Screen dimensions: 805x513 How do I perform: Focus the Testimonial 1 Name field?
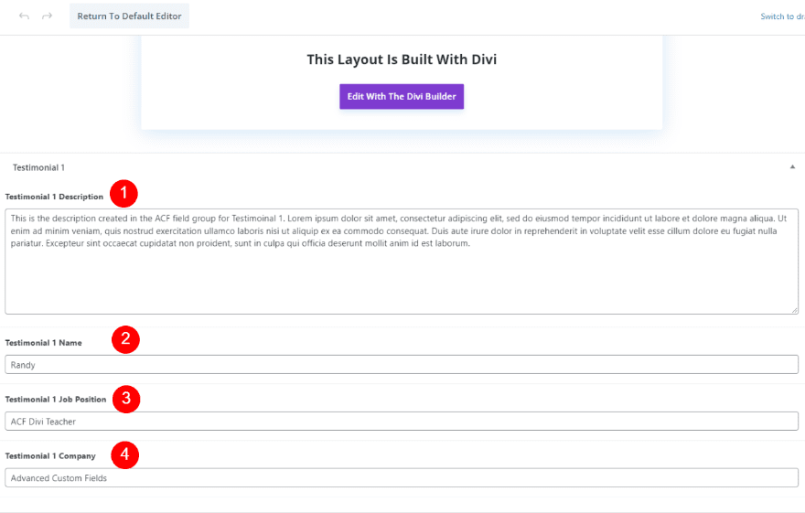(x=402, y=364)
